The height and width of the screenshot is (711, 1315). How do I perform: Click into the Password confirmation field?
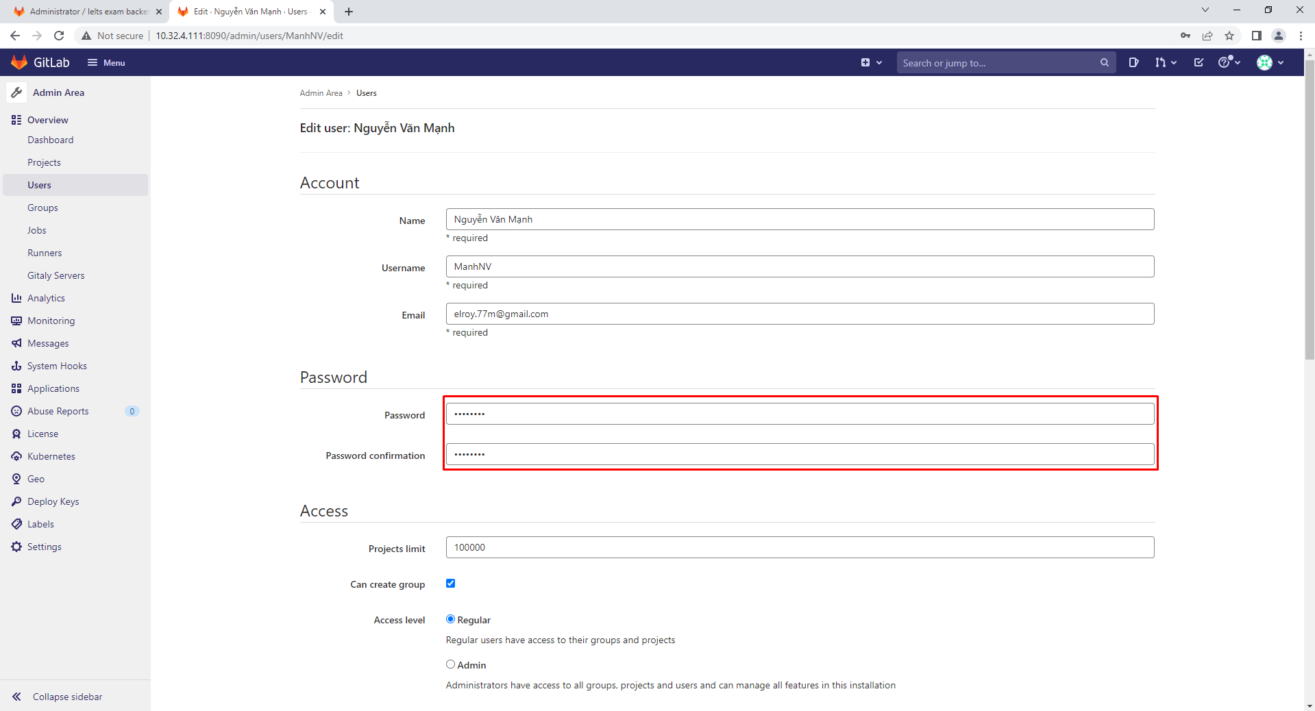click(800, 454)
